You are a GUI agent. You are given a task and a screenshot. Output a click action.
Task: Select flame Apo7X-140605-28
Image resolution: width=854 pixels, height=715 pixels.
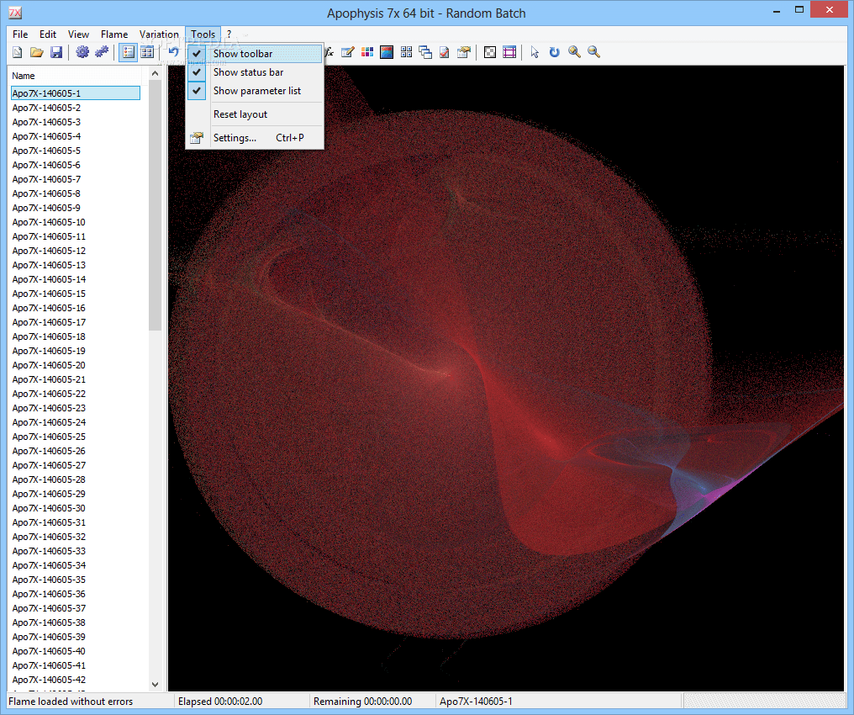point(49,479)
